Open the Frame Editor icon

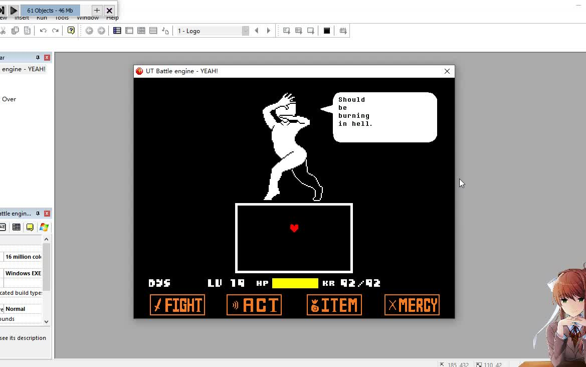[x=129, y=31]
